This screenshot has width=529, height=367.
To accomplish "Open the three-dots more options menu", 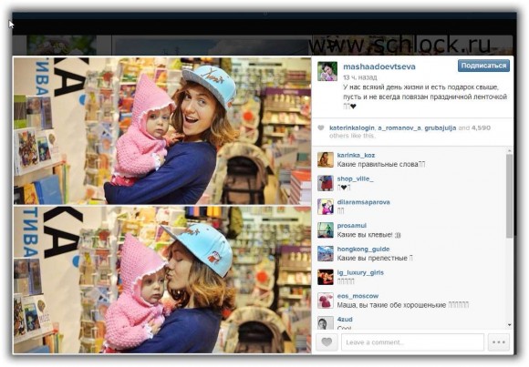I will click(499, 342).
